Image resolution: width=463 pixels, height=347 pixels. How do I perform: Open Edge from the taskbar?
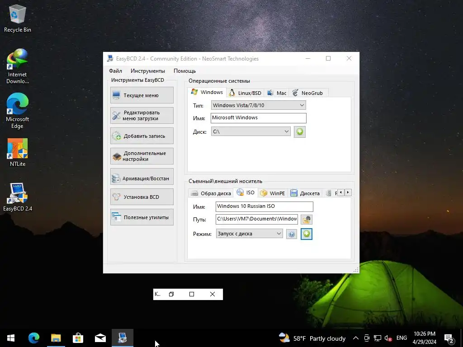33,338
